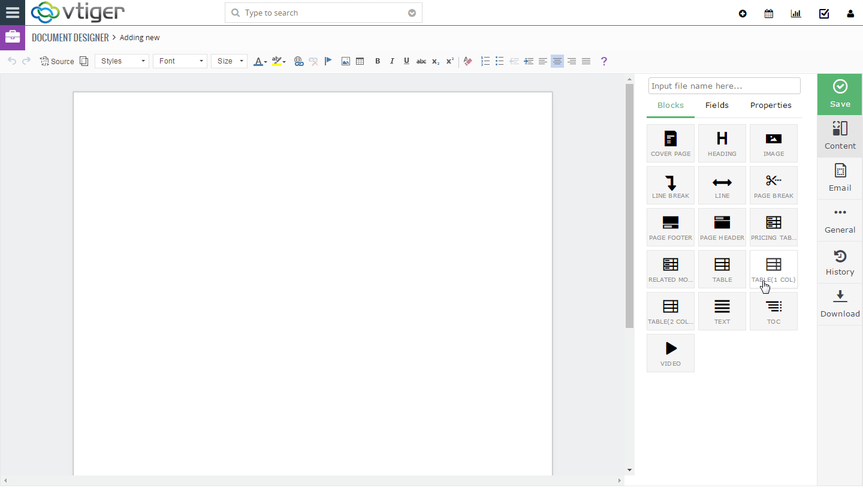Open the Font dropdown

180,61
